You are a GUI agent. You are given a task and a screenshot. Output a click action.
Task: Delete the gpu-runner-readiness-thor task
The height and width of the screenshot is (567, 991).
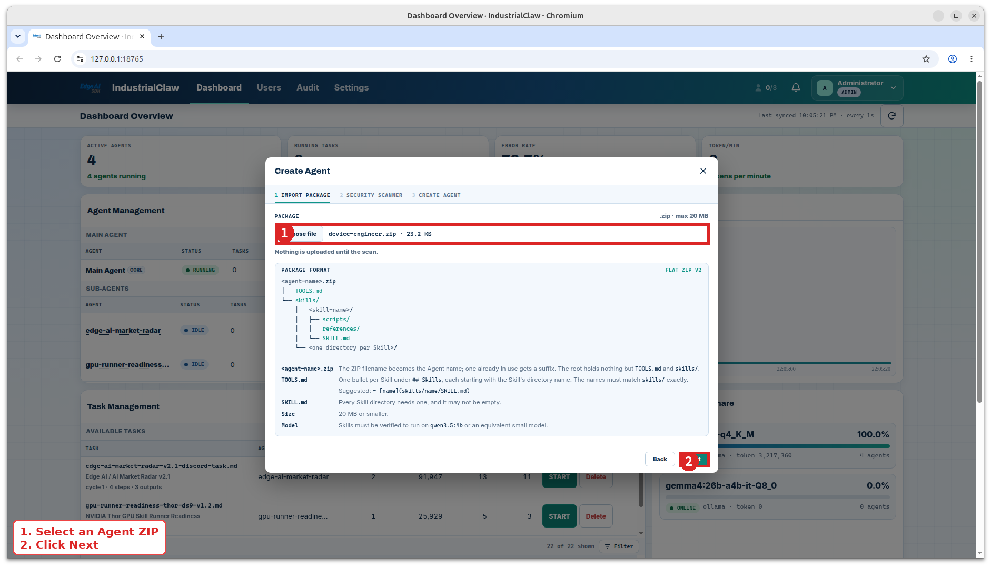[x=596, y=516]
